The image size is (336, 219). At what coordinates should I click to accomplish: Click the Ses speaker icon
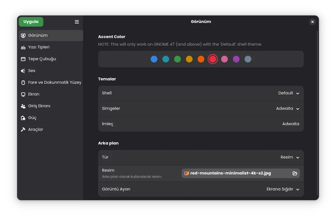pyautogui.click(x=23, y=71)
